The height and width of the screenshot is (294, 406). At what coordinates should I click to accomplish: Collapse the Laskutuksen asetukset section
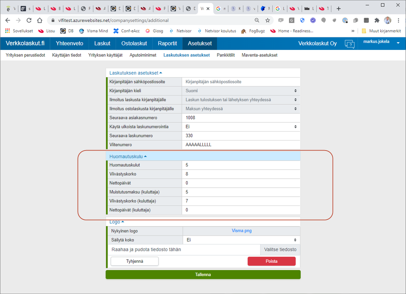point(136,73)
